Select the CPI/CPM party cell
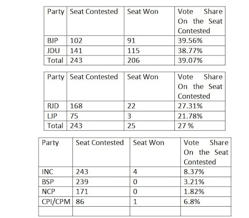This screenshot has height=218, width=249. 55,202
